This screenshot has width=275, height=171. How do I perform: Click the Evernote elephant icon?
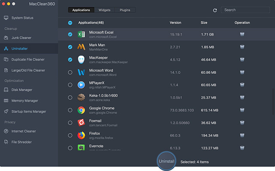pos(81,147)
